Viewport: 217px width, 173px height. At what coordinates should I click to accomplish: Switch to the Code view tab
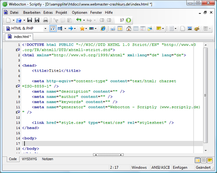pos(13,159)
